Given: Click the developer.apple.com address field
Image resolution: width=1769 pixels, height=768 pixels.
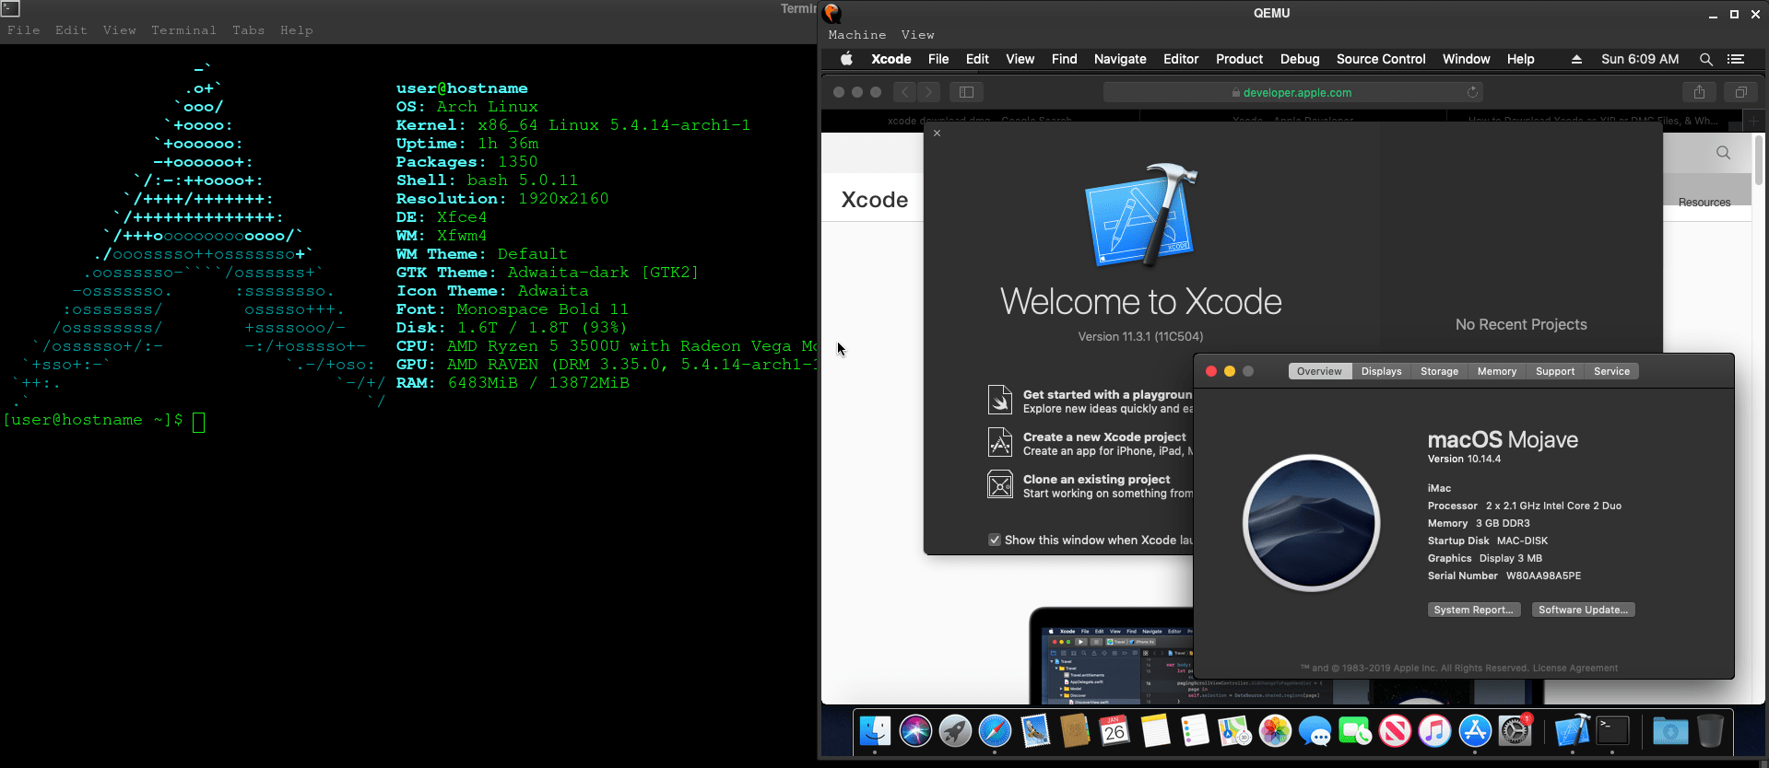Looking at the screenshot, I should [x=1292, y=92].
